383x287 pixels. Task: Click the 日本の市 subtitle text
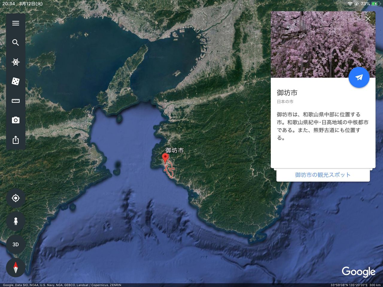(x=285, y=102)
